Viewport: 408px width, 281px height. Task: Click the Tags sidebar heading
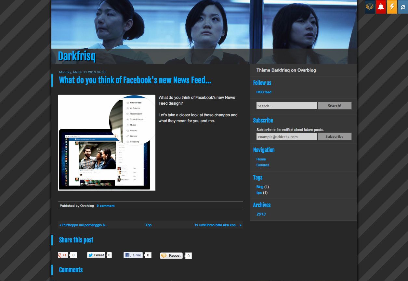pos(258,178)
